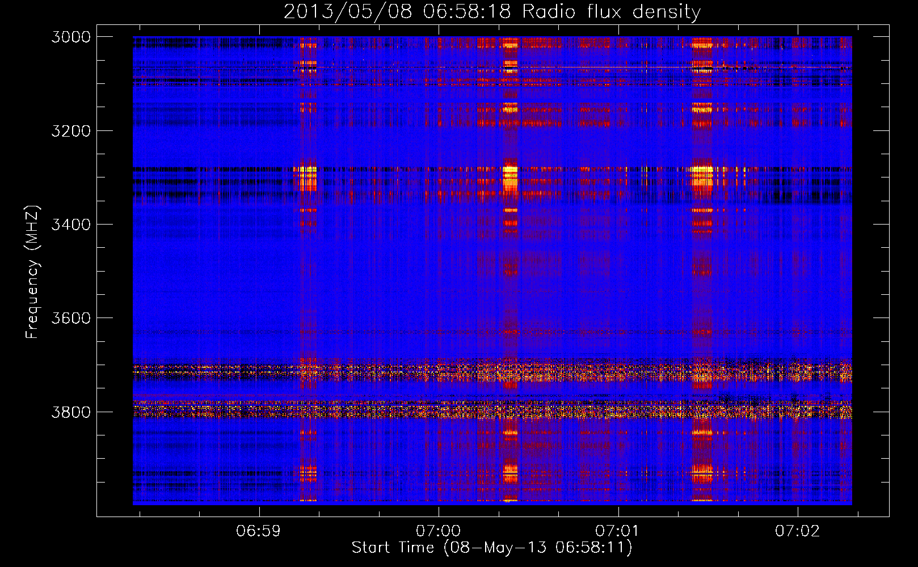Click the 07:02 time axis label
The image size is (918, 567).
[x=798, y=531]
